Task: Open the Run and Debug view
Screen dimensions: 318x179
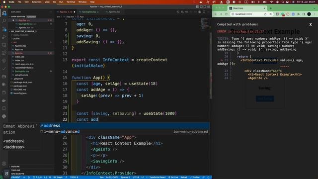Action: 4,37
